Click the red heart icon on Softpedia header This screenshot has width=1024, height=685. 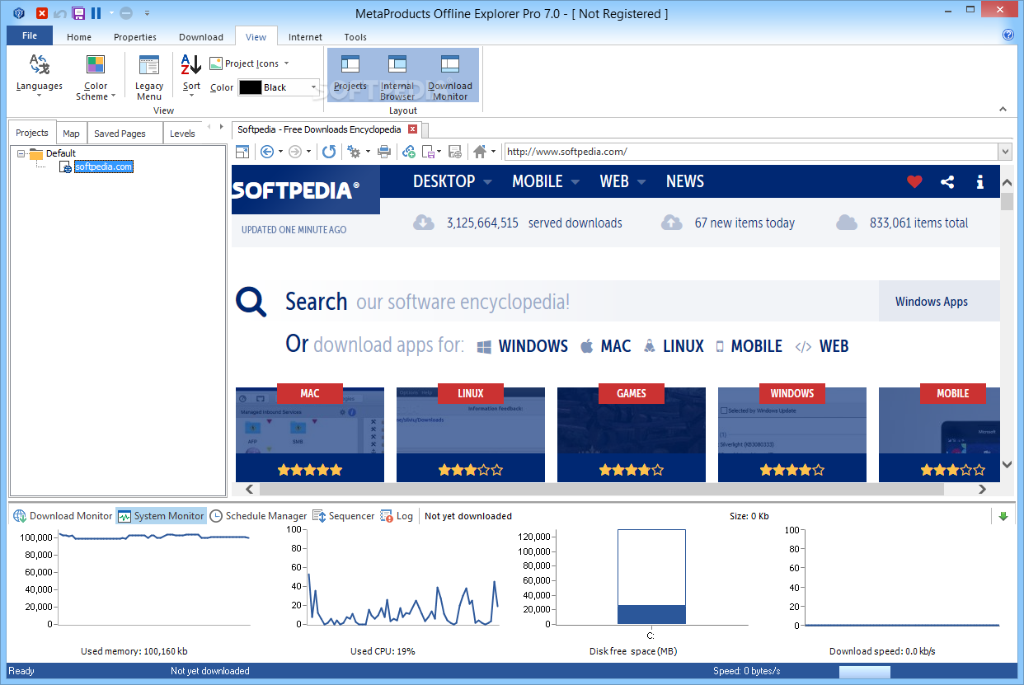point(914,182)
